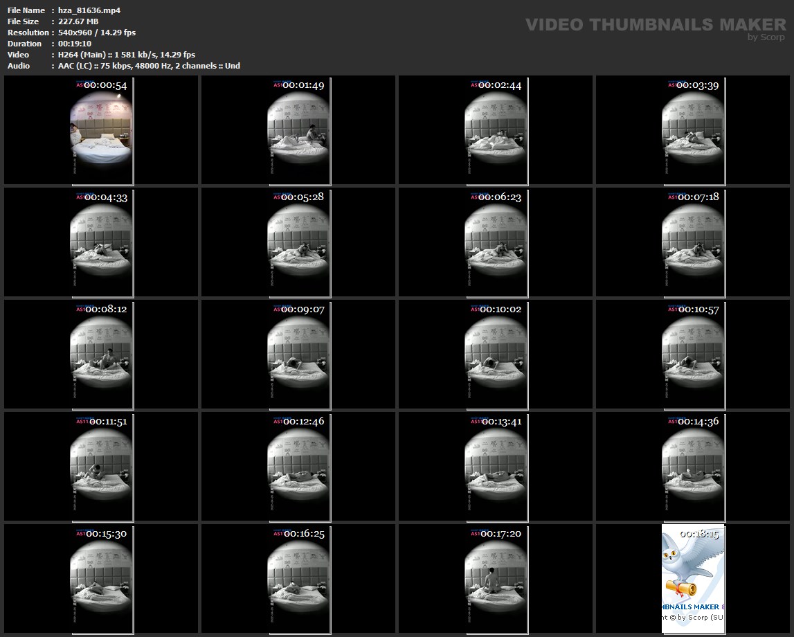Select the 00:09:07 thumbnail
Screen dimensions: 794x637
298,355
